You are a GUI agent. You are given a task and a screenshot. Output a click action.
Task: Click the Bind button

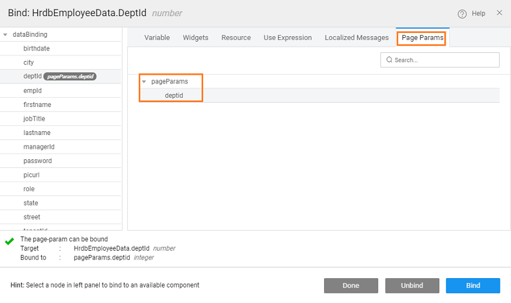coord(473,286)
